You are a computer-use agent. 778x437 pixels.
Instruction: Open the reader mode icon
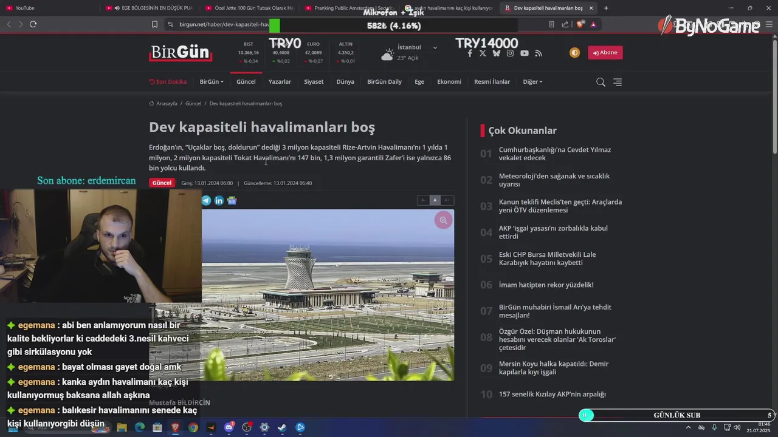pos(551,24)
